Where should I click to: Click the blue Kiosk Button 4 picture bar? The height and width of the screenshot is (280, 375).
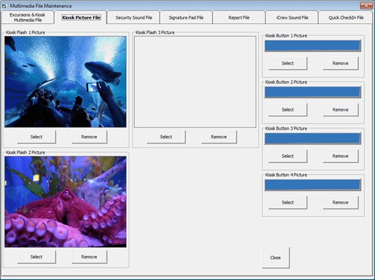(312, 185)
